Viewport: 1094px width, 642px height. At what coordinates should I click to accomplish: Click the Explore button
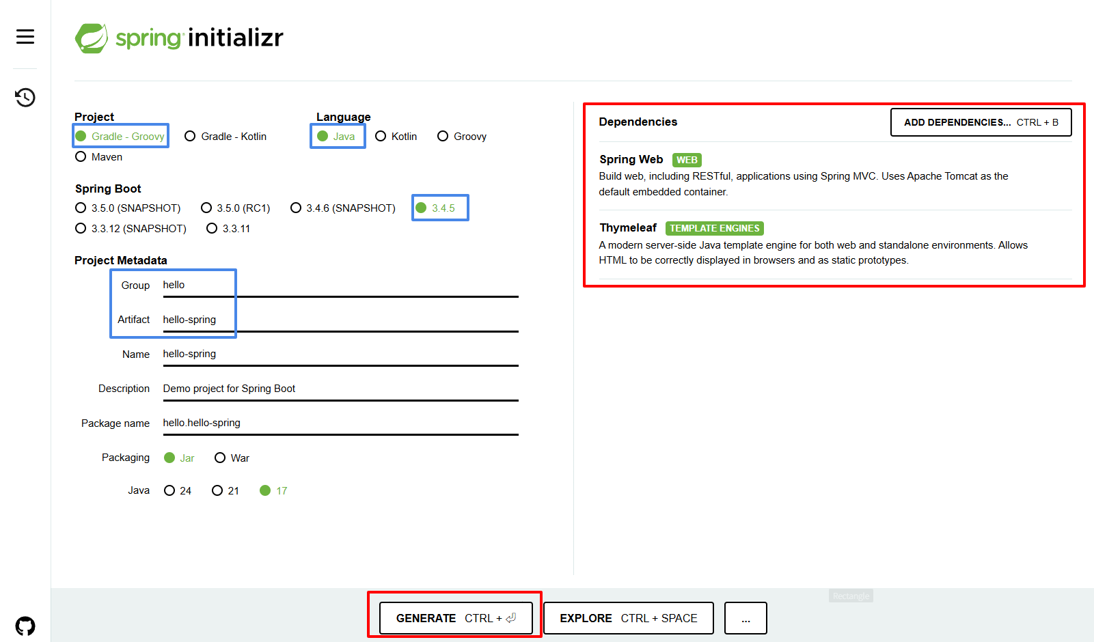pos(629,618)
